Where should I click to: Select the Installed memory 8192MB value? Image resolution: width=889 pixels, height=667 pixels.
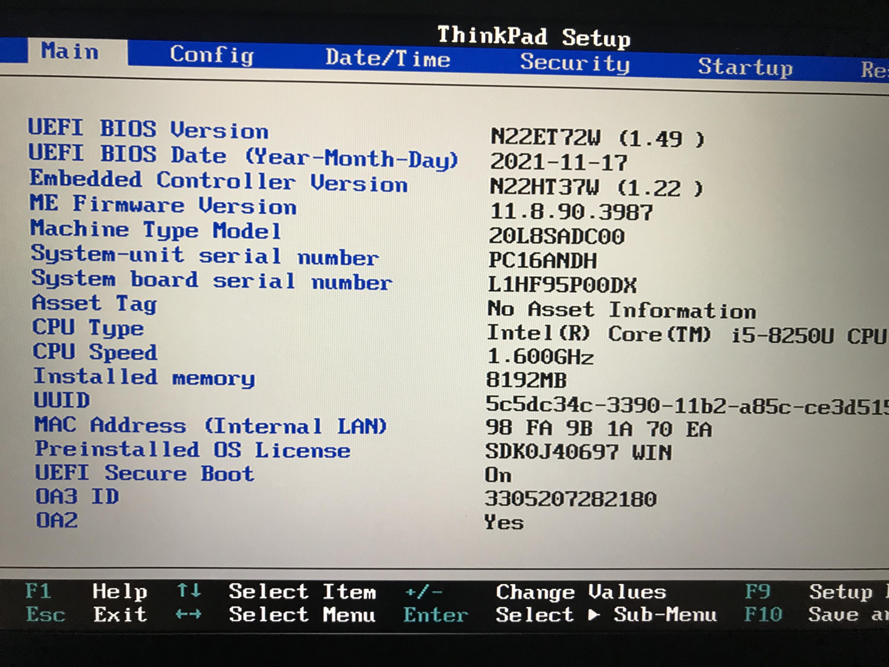[x=526, y=380]
